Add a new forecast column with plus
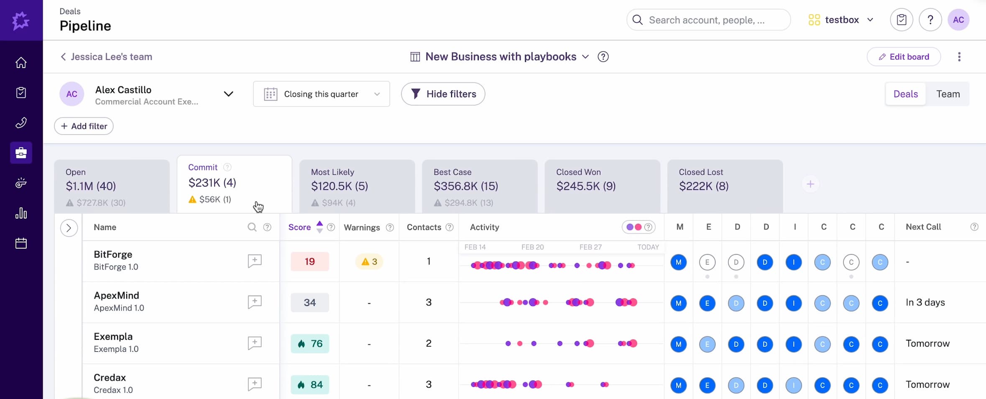 tap(810, 184)
